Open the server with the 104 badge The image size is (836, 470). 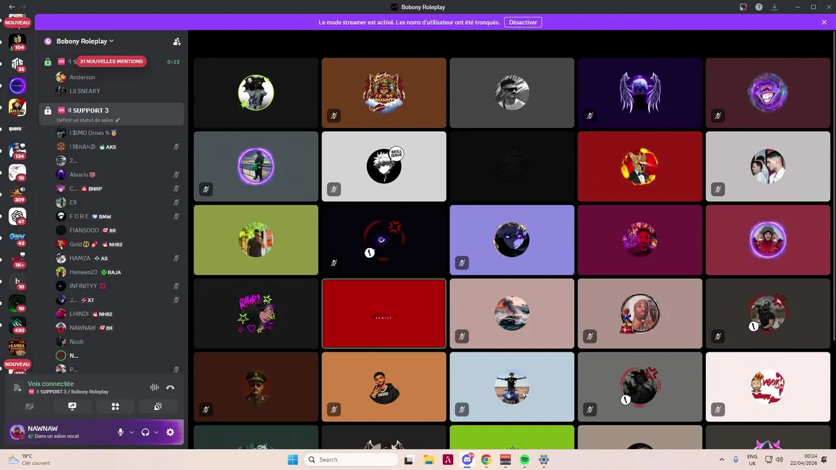(18, 42)
